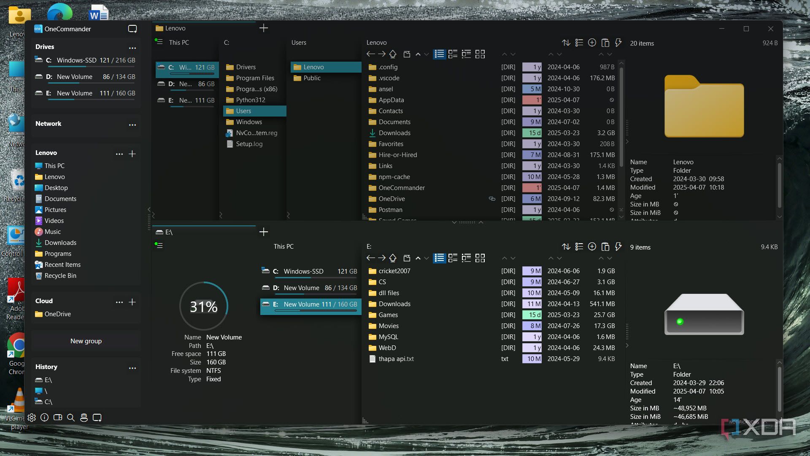Screen dimensions: 810x456
Task: Open the search magnifier in bottom bar
Action: pos(71,418)
